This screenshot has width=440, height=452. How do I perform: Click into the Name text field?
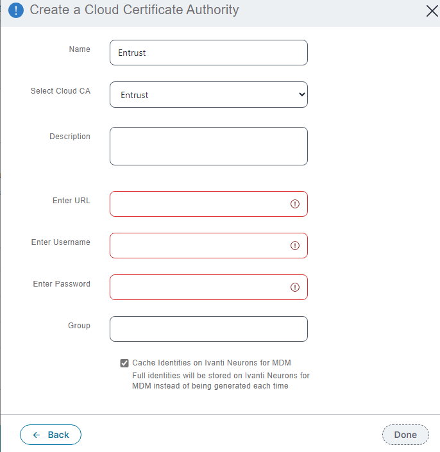coord(208,53)
